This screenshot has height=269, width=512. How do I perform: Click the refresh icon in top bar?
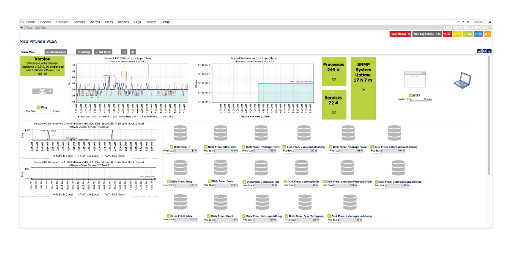[458, 22]
